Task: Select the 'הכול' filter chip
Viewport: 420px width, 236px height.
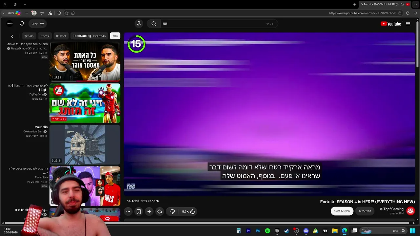Action: [x=115, y=36]
